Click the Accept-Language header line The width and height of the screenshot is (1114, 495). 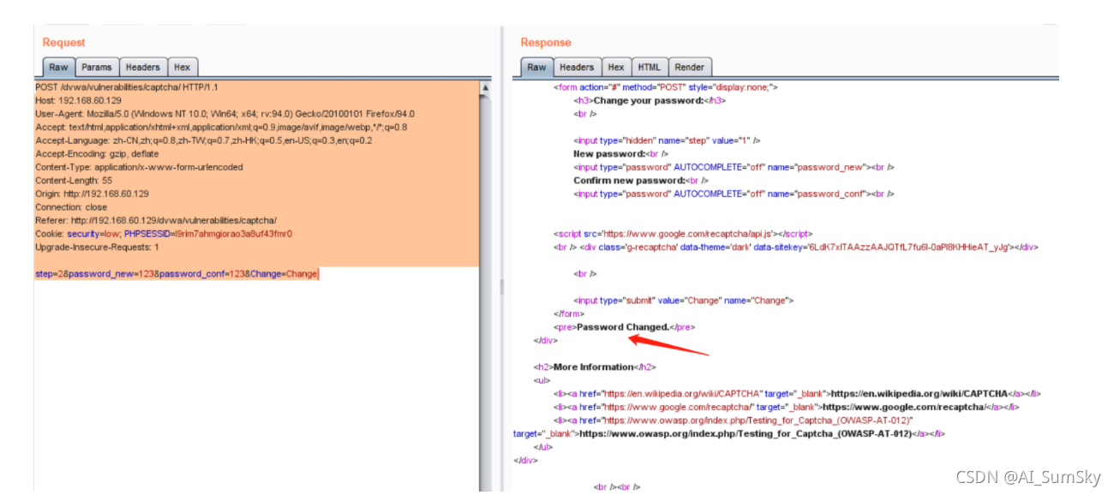[x=204, y=140]
